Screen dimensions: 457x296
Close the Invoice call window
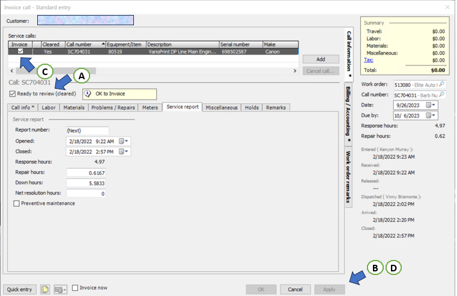(447, 7)
